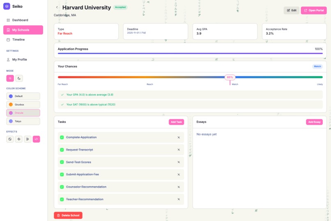The image size is (331, 221).
Task: Click the Avg GPA 3.9 value
Action: tap(199, 34)
